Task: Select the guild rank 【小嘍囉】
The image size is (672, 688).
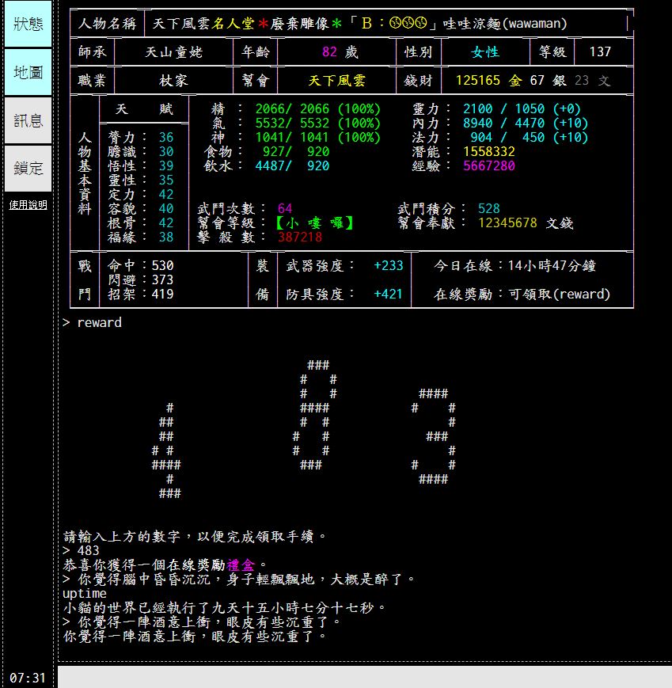Action: 314,223
